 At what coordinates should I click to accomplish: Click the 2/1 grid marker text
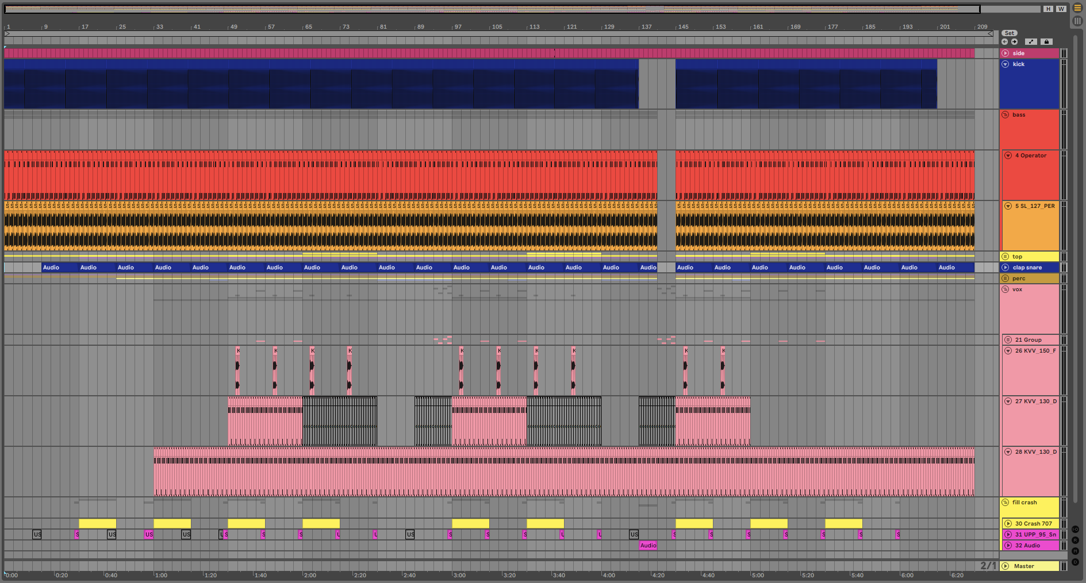[988, 566]
